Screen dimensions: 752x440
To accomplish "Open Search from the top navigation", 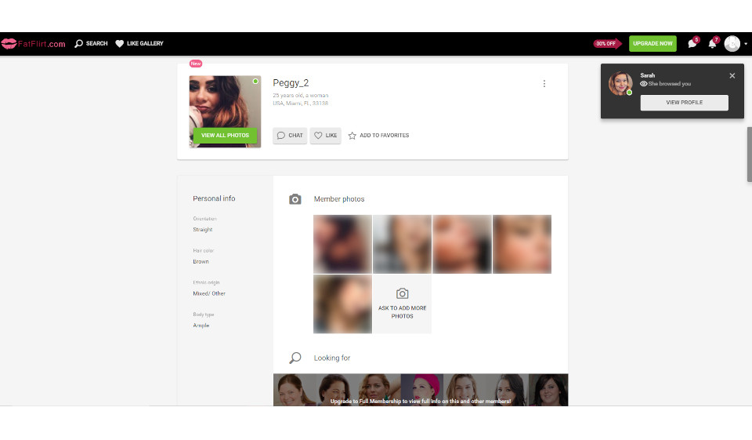I will (x=91, y=44).
